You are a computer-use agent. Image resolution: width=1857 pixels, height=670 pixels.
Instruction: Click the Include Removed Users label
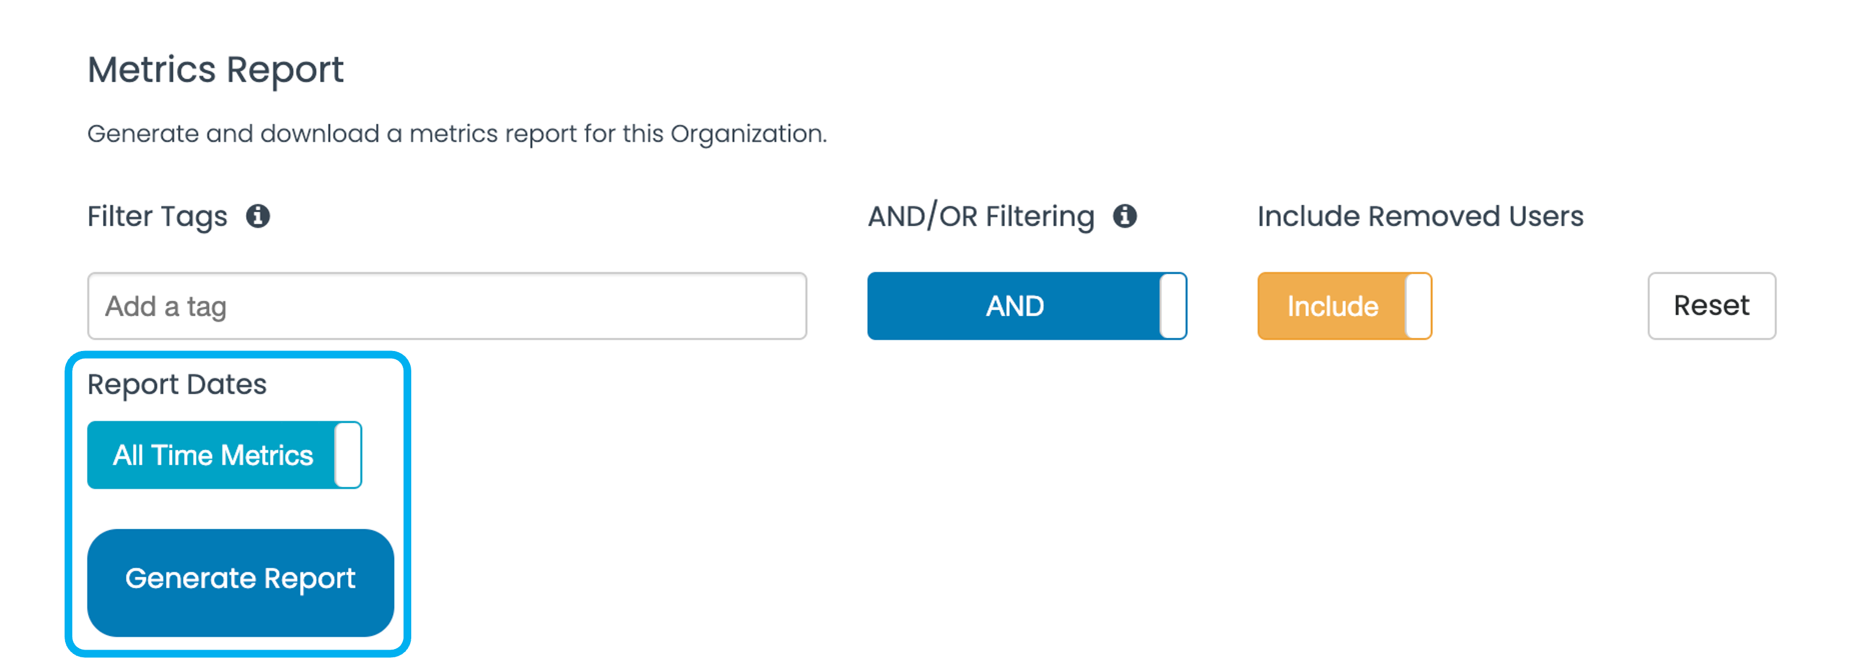(x=1420, y=216)
